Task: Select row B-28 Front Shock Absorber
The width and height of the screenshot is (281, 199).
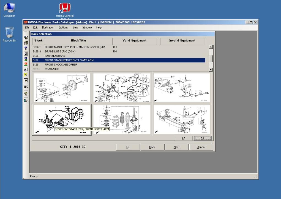Action: click(119, 65)
